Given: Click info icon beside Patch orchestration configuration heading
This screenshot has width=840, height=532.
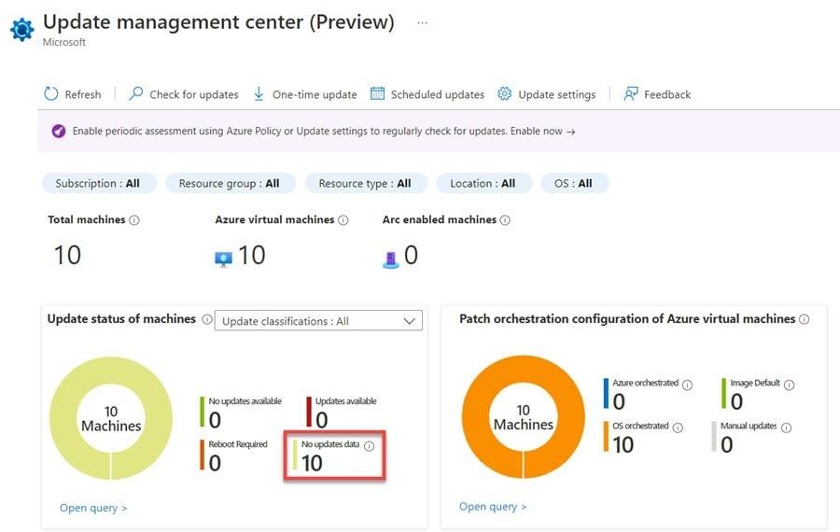Looking at the screenshot, I should [805, 319].
